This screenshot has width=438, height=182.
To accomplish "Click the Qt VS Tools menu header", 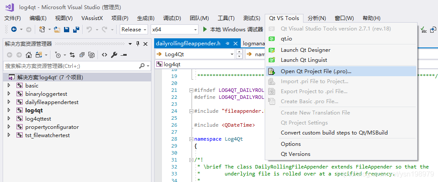I will click(284, 18).
